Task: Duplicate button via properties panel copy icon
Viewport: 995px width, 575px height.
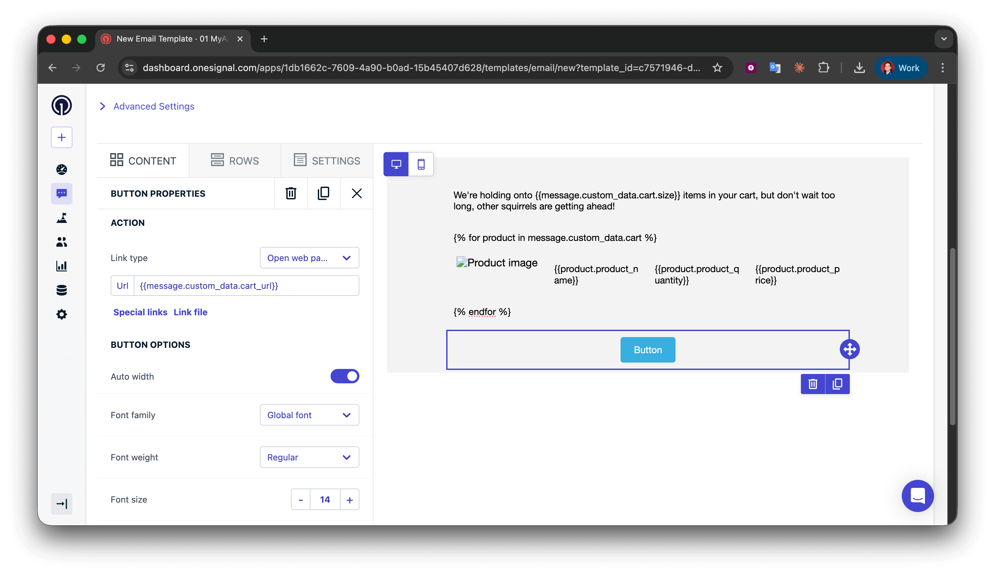Action: click(x=324, y=193)
